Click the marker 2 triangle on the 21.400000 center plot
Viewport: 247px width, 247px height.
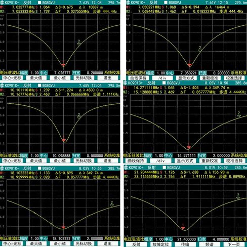238,198
